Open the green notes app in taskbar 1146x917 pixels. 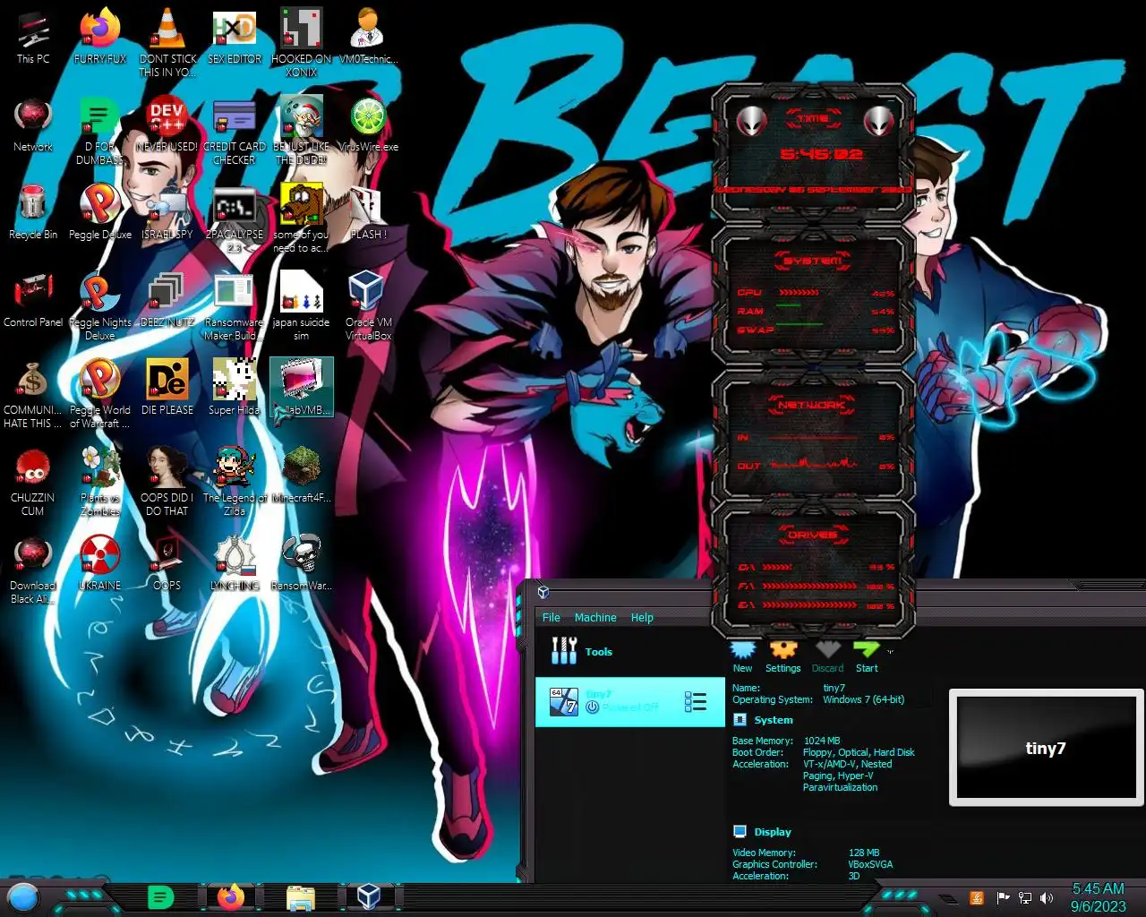[x=159, y=896]
